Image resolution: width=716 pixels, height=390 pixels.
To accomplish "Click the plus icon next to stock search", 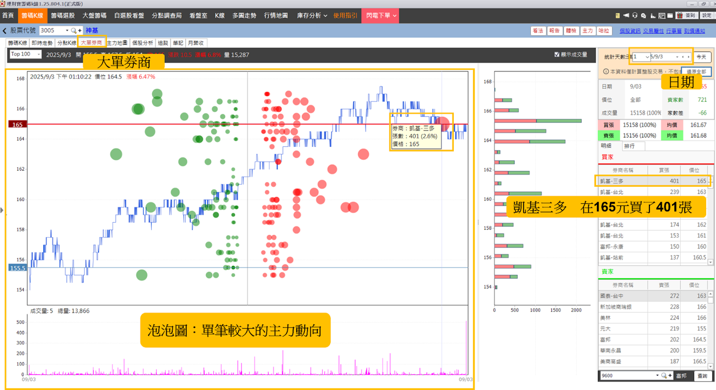I will [80, 31].
